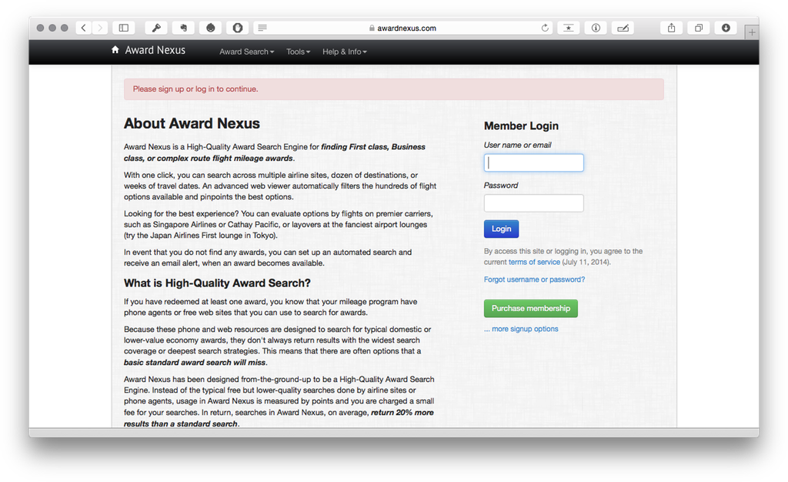Click the circled info extension icon
This screenshot has width=788, height=482.
click(596, 28)
